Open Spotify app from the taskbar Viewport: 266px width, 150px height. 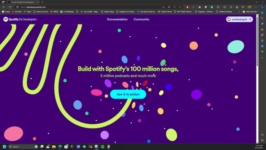click(103, 146)
